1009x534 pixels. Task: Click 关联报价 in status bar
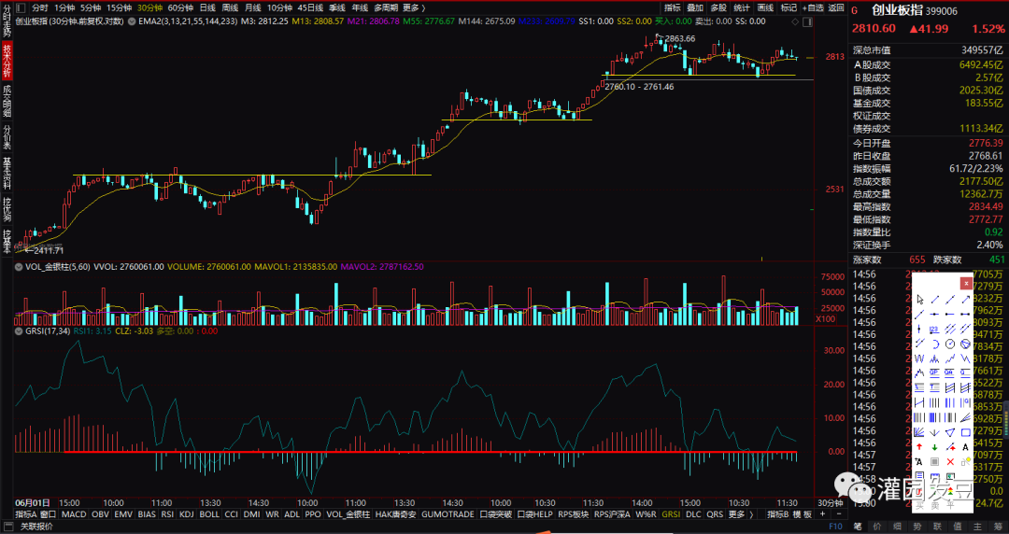[x=36, y=527]
